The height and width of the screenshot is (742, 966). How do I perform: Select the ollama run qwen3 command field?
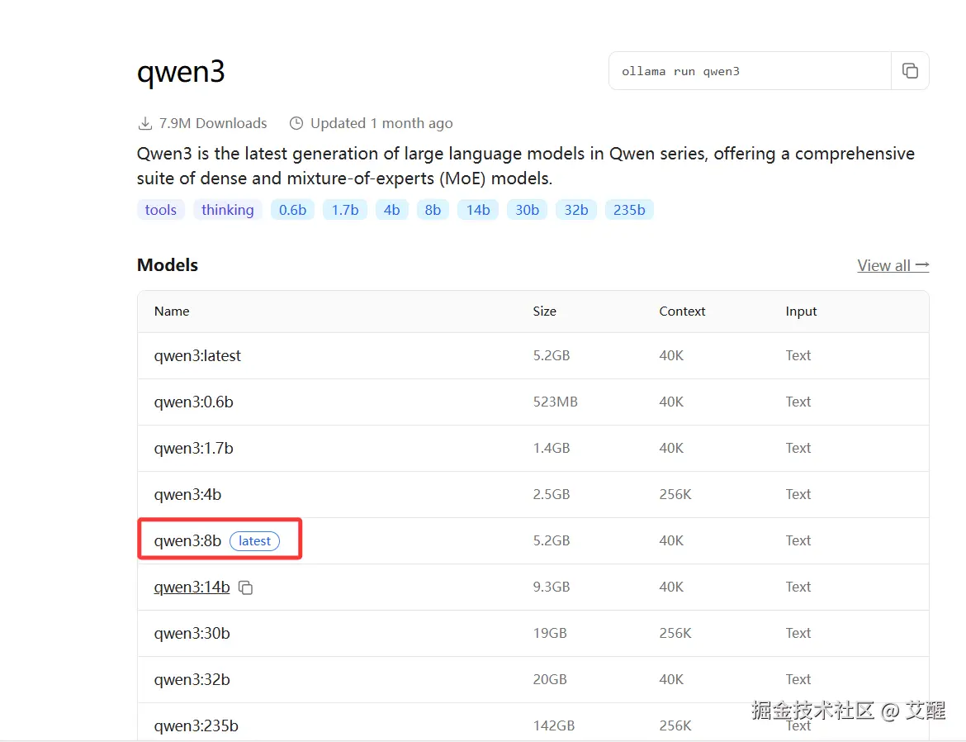[750, 71]
